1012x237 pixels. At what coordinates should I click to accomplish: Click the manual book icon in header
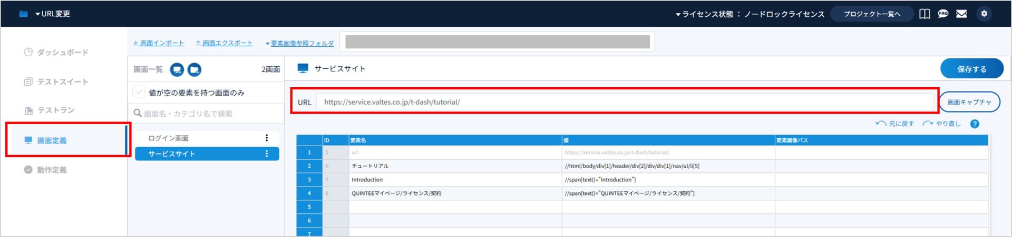tap(925, 14)
